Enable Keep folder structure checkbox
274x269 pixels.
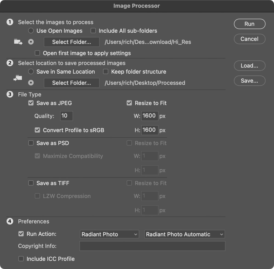click(106, 72)
